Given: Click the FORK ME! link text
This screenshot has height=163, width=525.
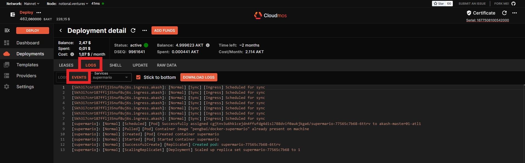Looking at the screenshot, I should click(502, 4).
